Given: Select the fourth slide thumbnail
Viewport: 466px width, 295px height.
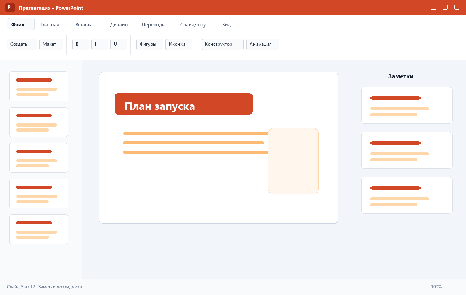Looking at the screenshot, I should (x=38, y=193).
